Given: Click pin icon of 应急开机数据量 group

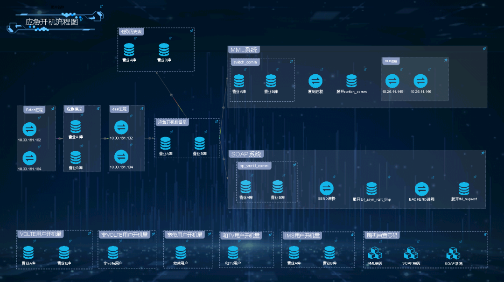Looking at the screenshot, I should [x=217, y=121].
